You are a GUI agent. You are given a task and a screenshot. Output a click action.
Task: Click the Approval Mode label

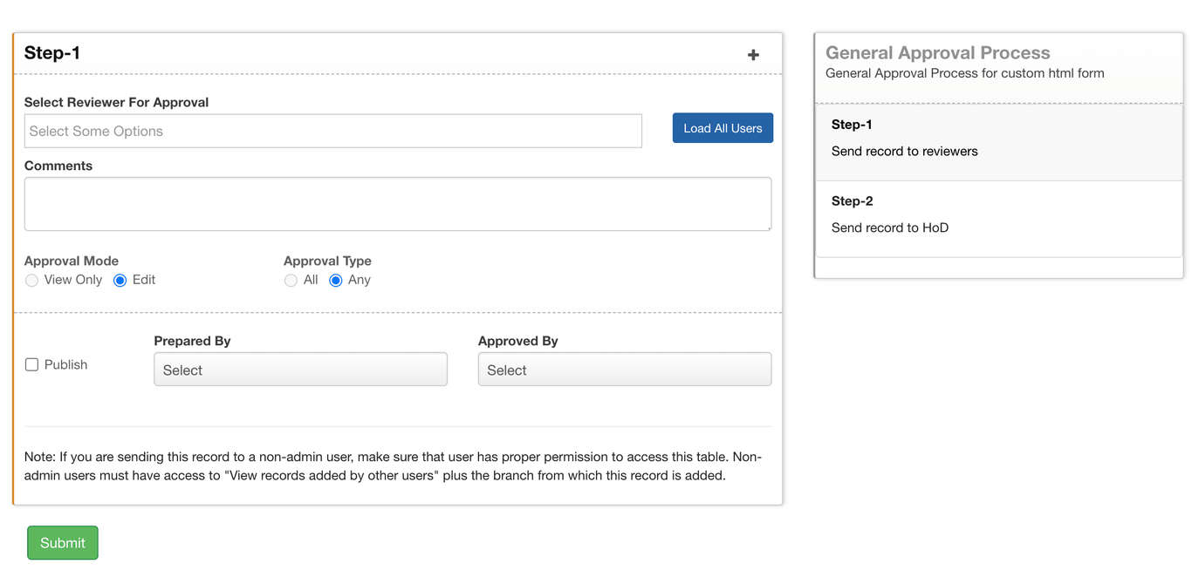pos(72,261)
